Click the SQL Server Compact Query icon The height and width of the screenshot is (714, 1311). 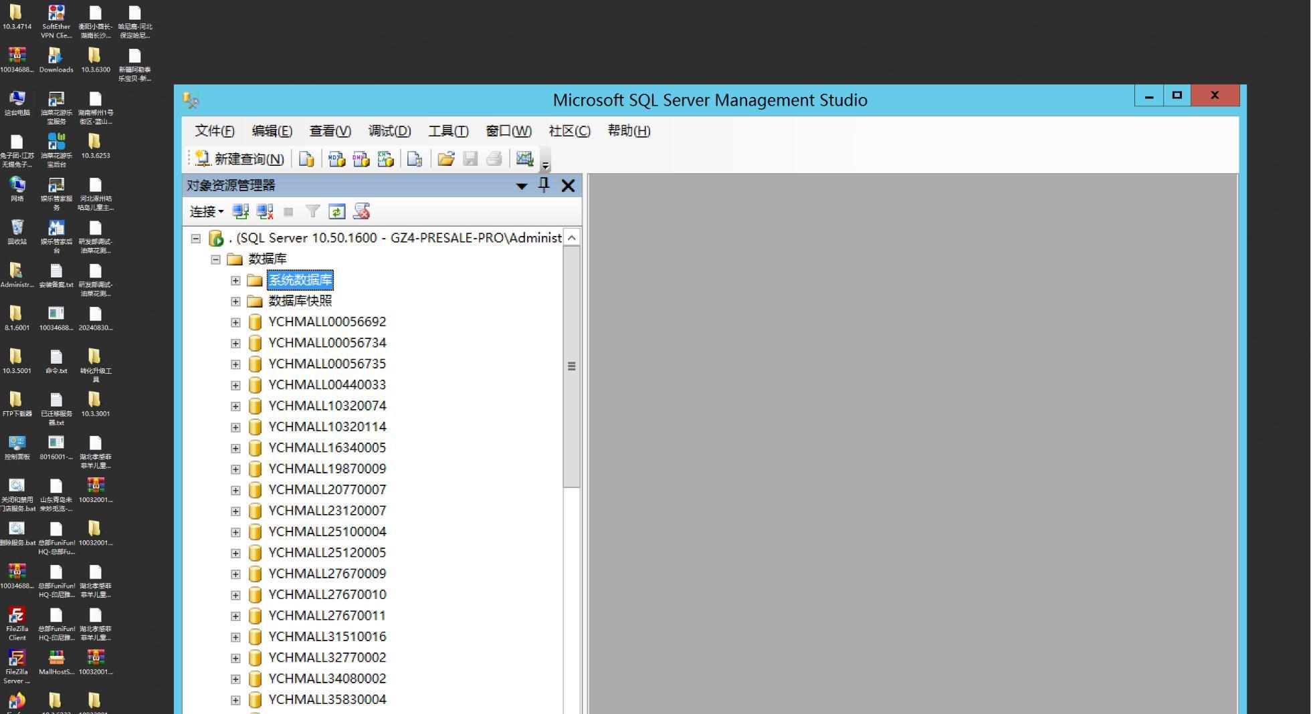tap(415, 159)
